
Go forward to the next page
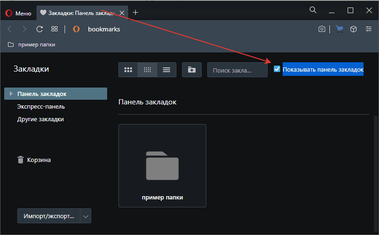click(x=24, y=29)
